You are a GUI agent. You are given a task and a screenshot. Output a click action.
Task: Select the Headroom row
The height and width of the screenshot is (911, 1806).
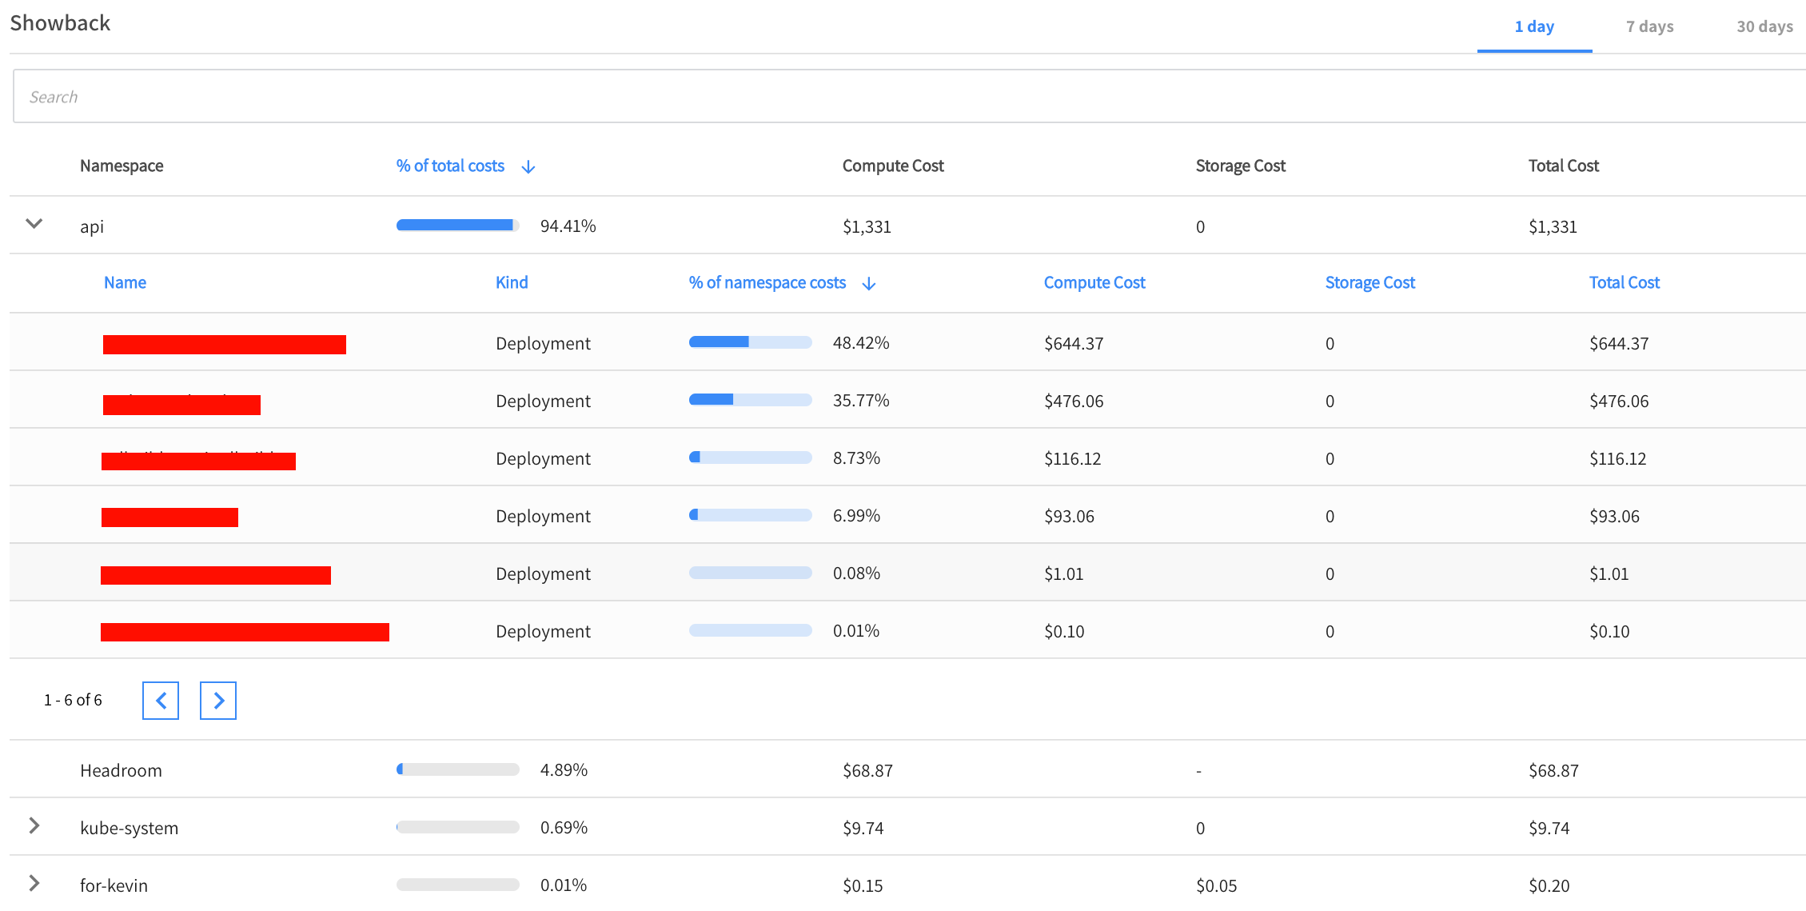[121, 770]
